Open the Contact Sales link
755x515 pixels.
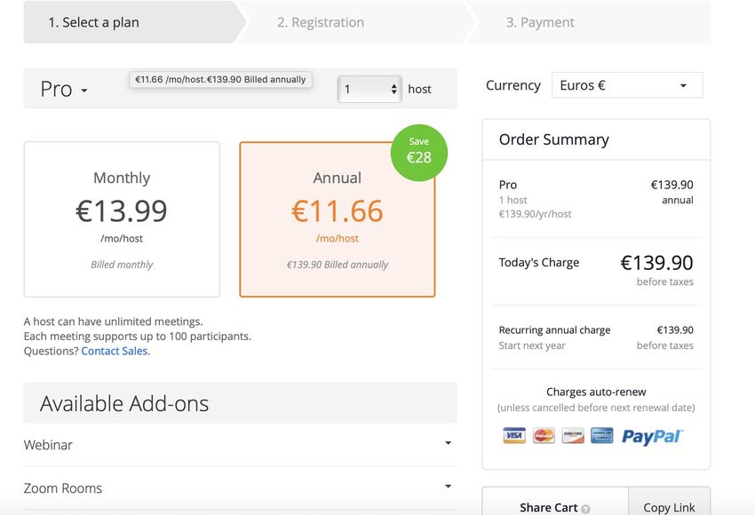(x=115, y=351)
